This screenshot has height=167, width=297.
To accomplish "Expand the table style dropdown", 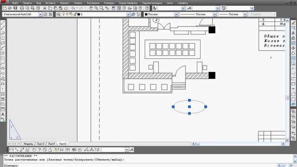I will click(x=252, y=8).
